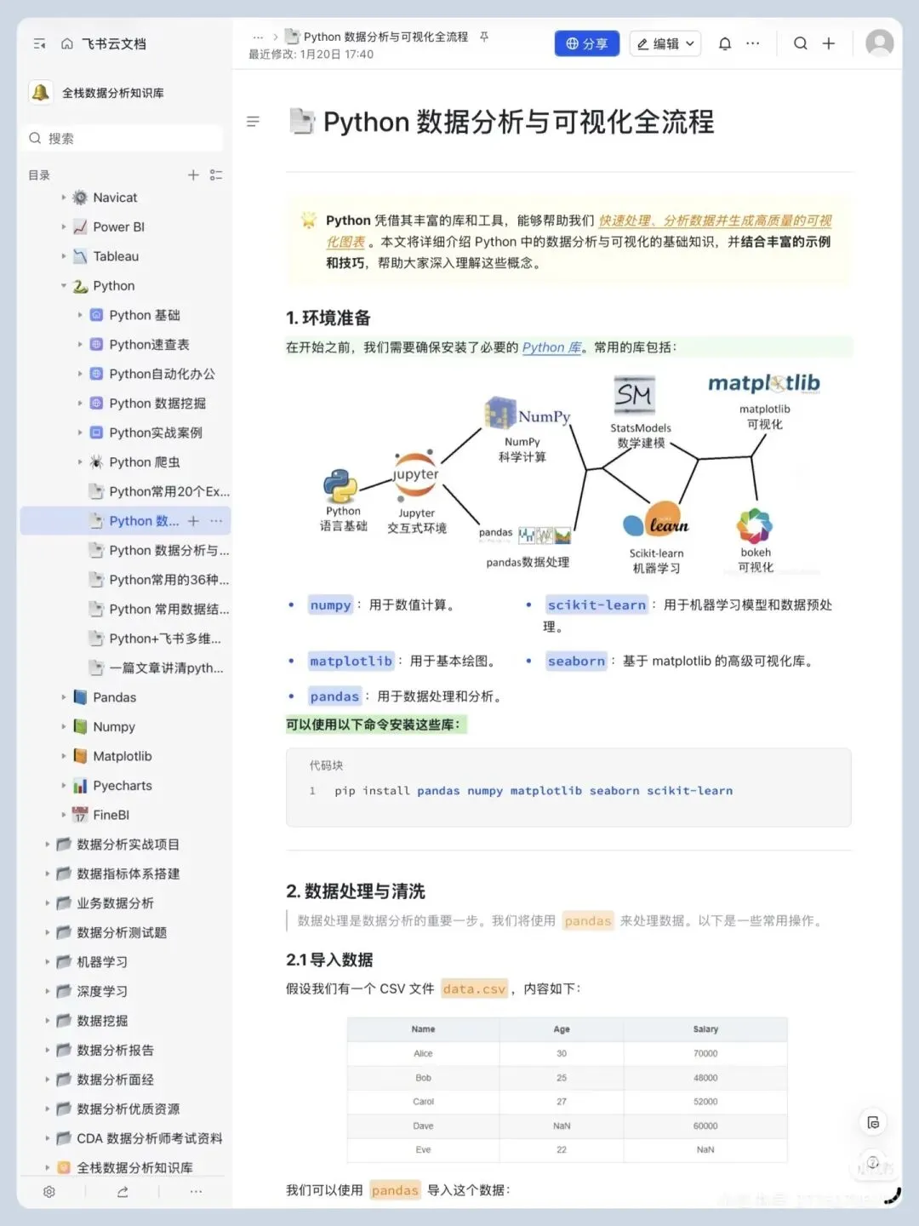Click the collapse-all tree icon beside 目录
The image size is (919, 1226).
pos(216,175)
